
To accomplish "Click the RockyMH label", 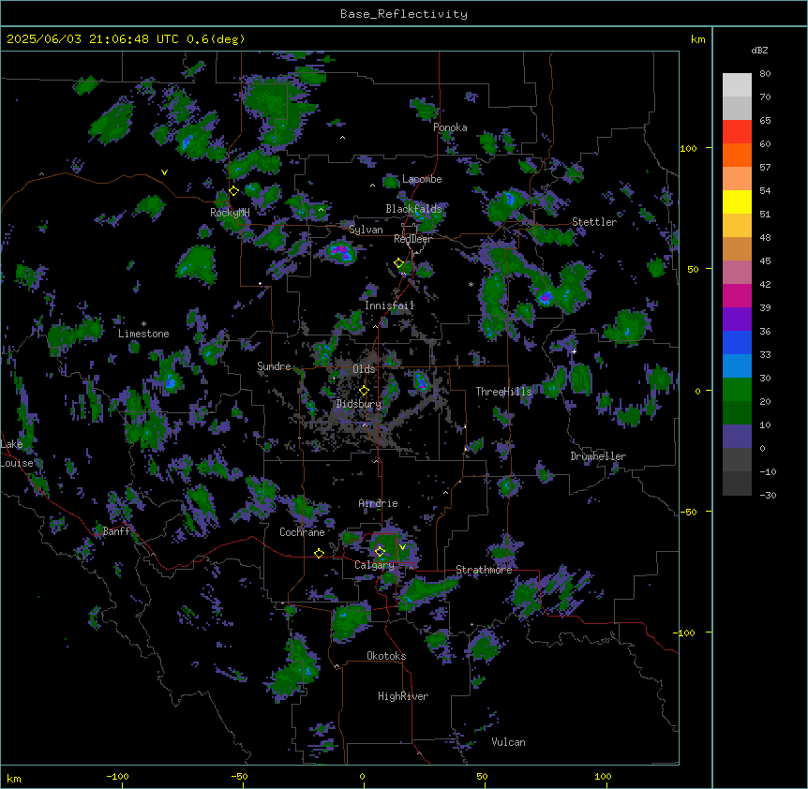I will click(230, 213).
